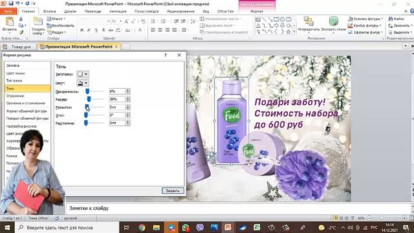The image size is (414, 233).
Task: Click the Save icon in quick access toolbar
Action: [x=11, y=3]
